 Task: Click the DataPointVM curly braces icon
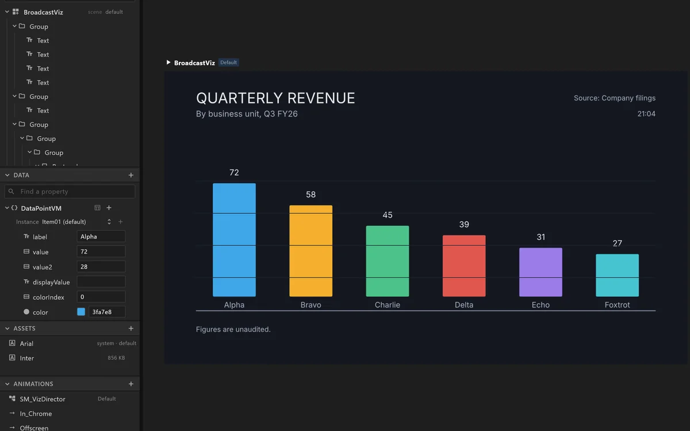coord(14,208)
